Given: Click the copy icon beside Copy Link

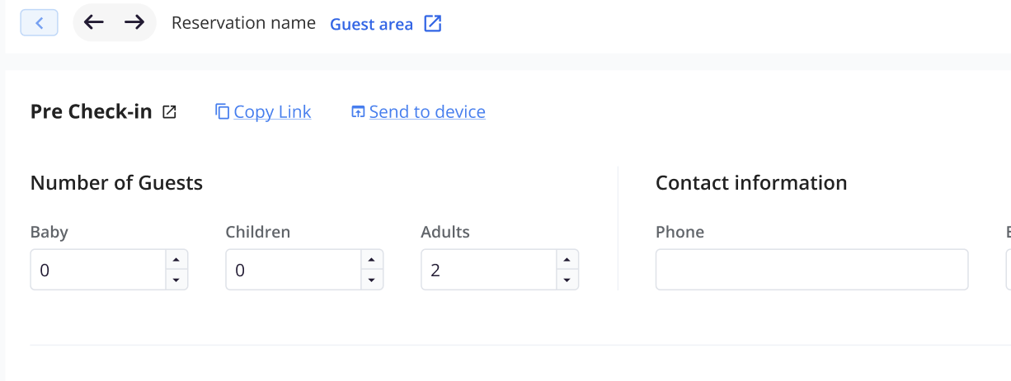Looking at the screenshot, I should (x=222, y=111).
